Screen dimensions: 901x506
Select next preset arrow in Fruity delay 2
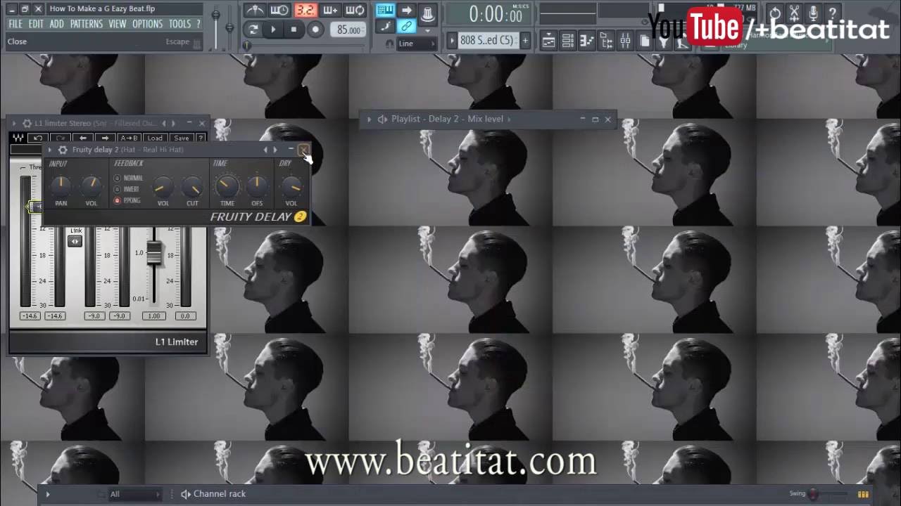[x=275, y=150]
